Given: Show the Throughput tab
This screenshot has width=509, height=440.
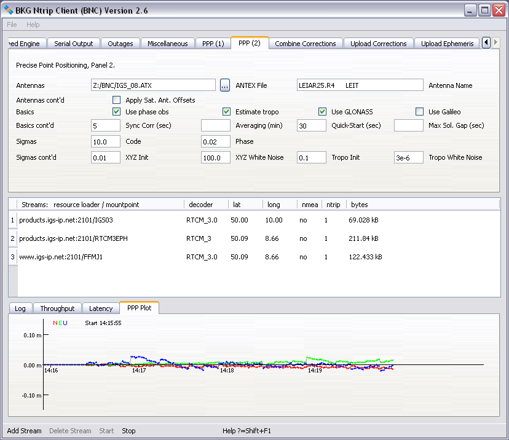Looking at the screenshot, I should (x=57, y=308).
